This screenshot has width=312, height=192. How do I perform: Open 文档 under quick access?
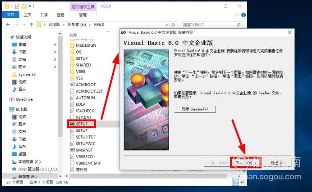click(x=22, y=59)
